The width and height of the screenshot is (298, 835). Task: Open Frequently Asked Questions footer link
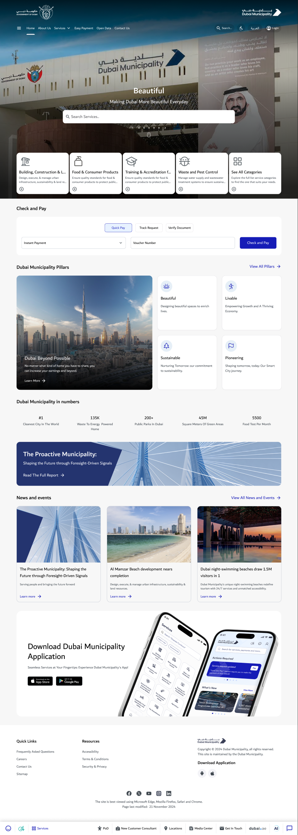coord(35,751)
